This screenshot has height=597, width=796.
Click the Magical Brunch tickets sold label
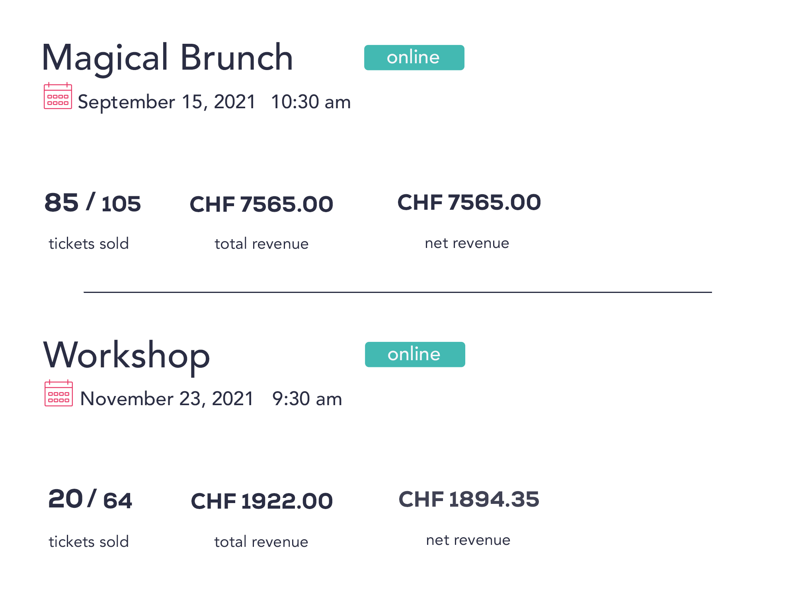coord(89,244)
